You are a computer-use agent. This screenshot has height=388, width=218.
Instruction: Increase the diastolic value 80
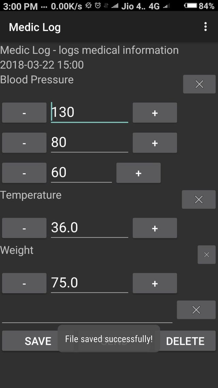pyautogui.click(x=155, y=143)
